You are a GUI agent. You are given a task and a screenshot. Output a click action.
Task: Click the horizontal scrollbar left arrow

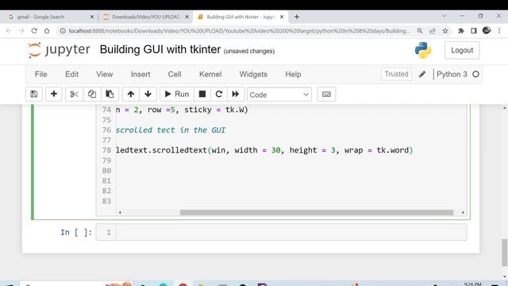point(120,213)
